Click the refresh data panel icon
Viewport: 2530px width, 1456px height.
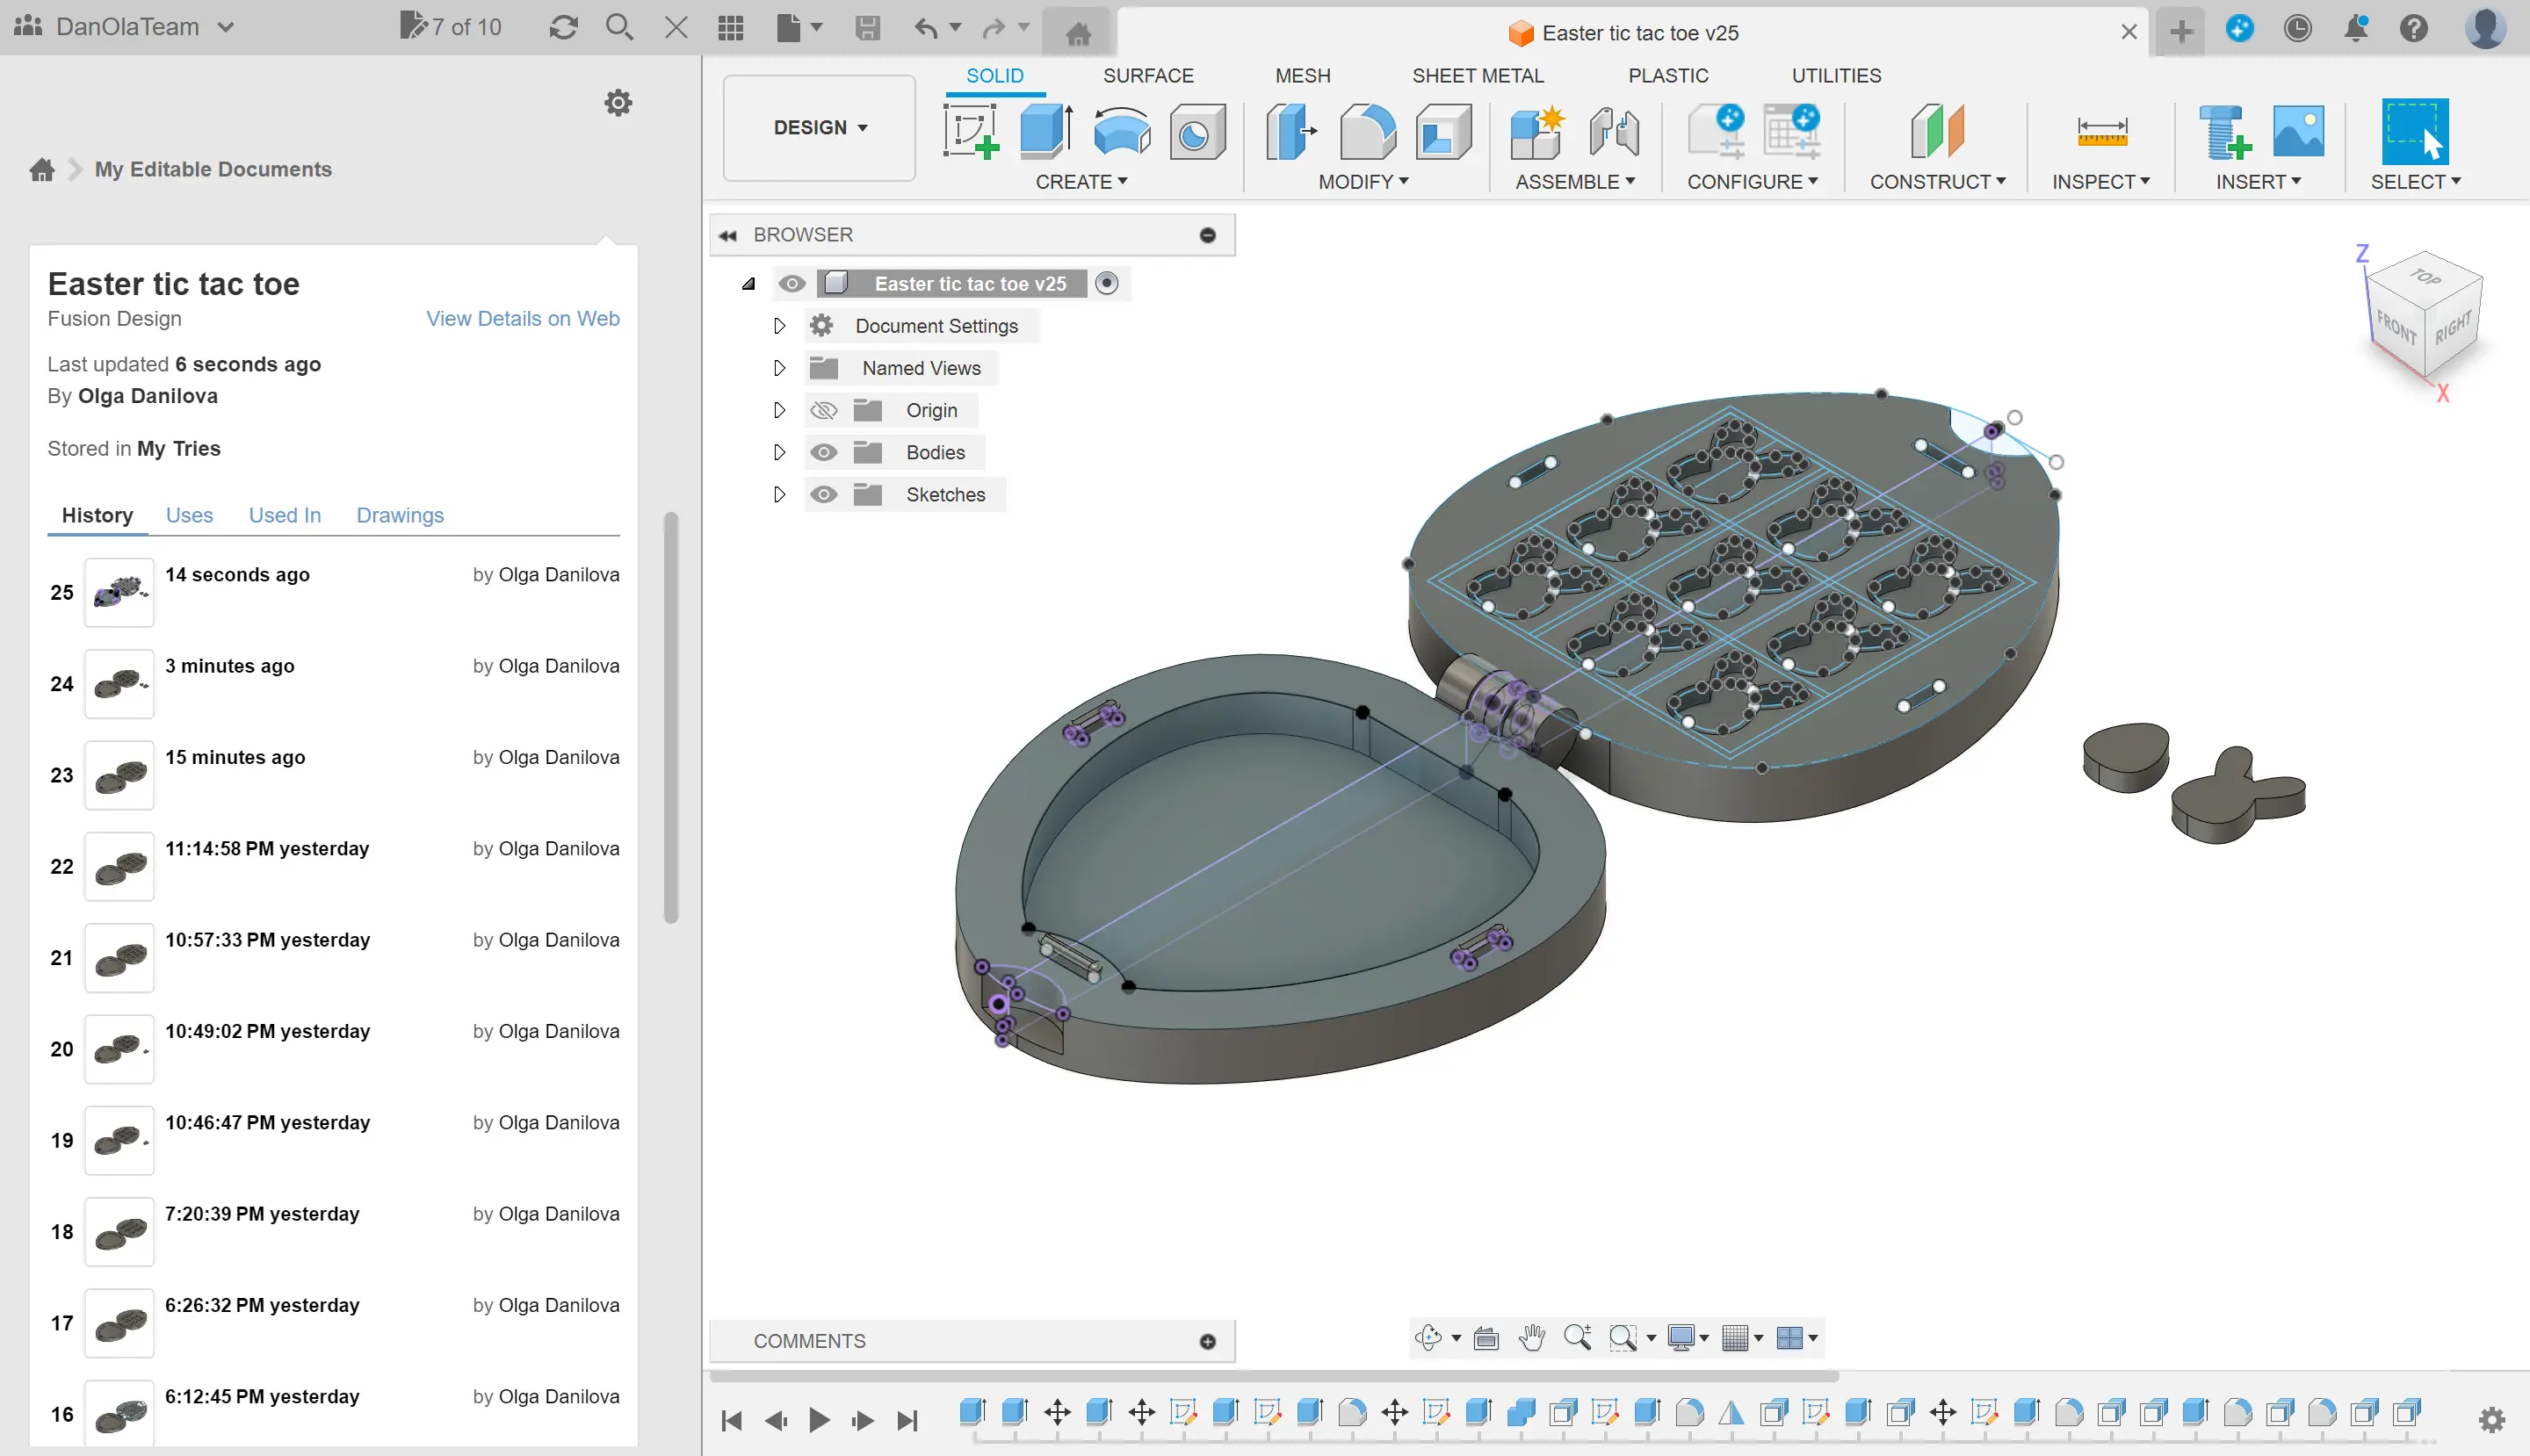click(x=563, y=27)
